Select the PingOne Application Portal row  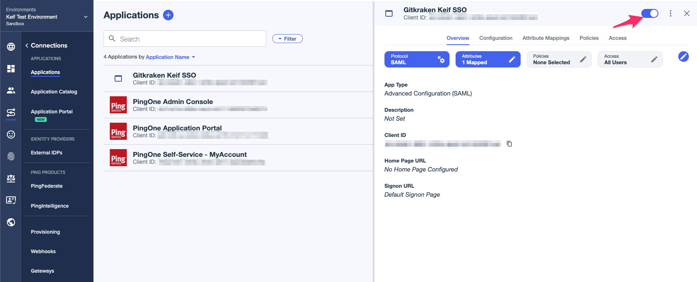point(239,131)
